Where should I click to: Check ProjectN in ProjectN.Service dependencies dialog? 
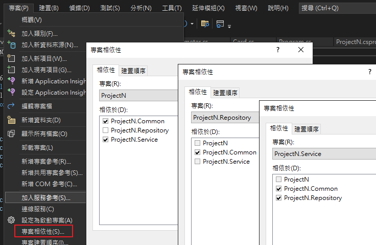click(x=278, y=179)
